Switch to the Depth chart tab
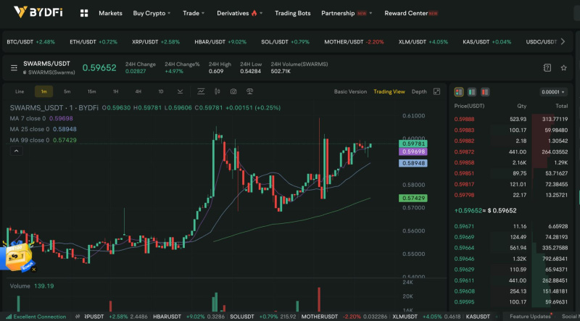 pyautogui.click(x=419, y=92)
